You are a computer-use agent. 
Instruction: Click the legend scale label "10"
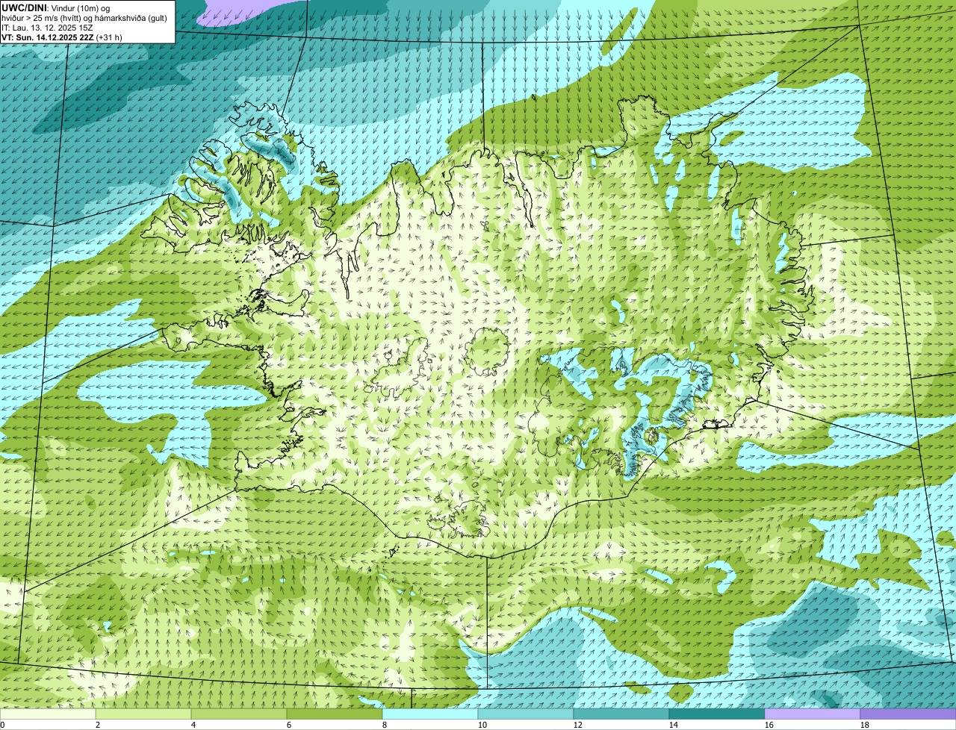tap(482, 725)
